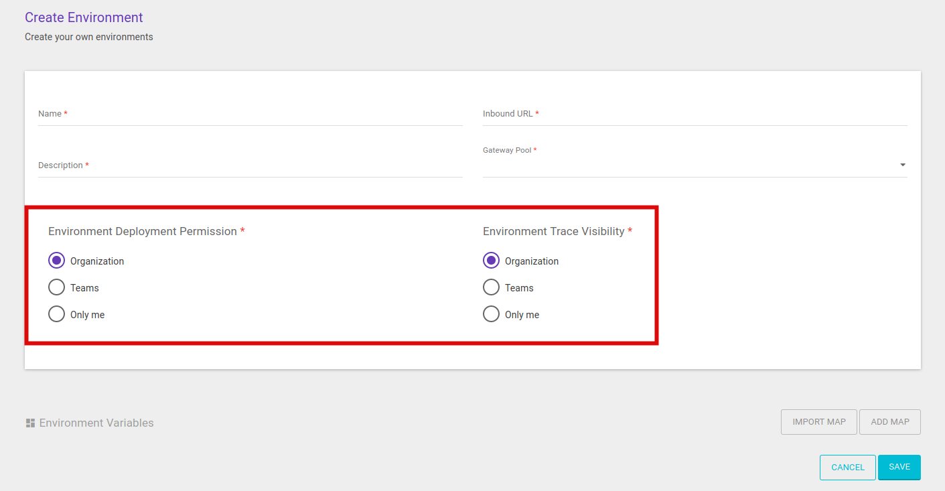
Task: Choose Teams for Environment Trace Visibility
Action: pyautogui.click(x=491, y=287)
